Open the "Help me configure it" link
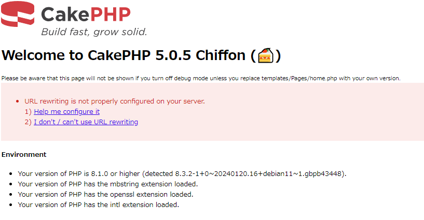Viewport: 424px width, 220px height. 66,111
